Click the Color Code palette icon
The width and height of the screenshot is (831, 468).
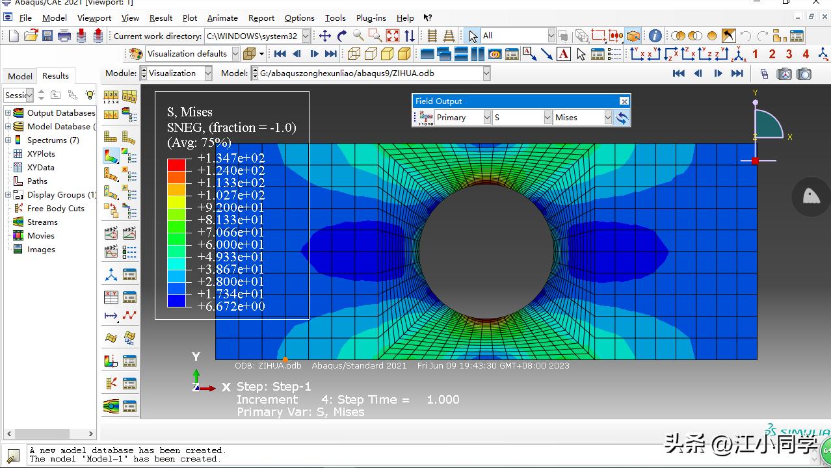click(x=136, y=54)
